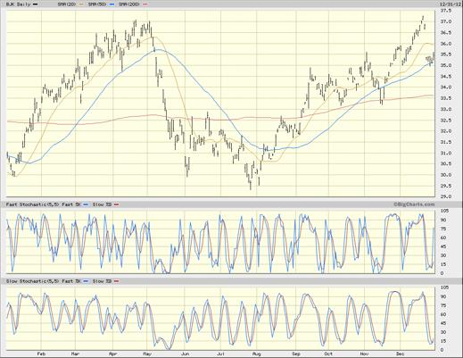Select the Dec marker on time axis
This screenshot has height=358, width=463.
(401, 354)
